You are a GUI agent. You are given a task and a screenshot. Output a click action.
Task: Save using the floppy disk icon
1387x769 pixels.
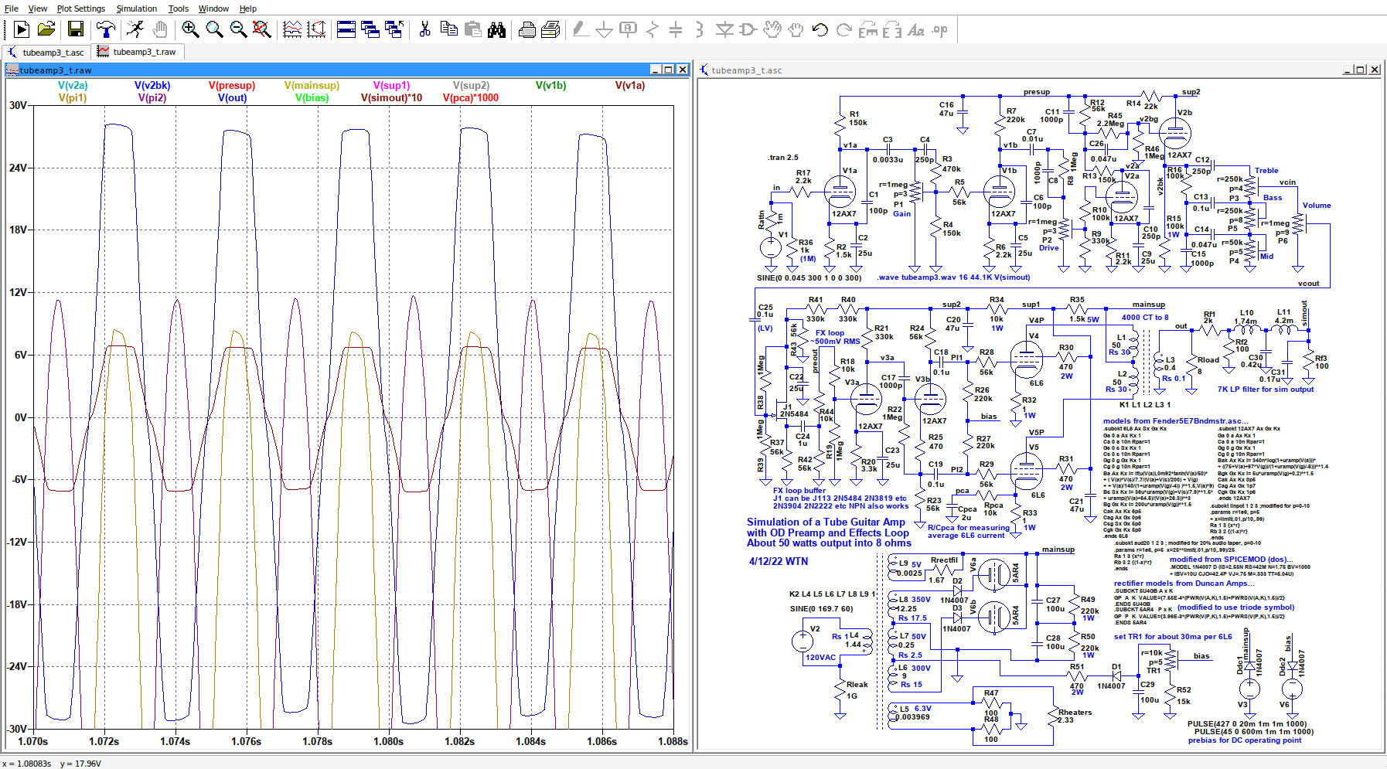tap(76, 29)
